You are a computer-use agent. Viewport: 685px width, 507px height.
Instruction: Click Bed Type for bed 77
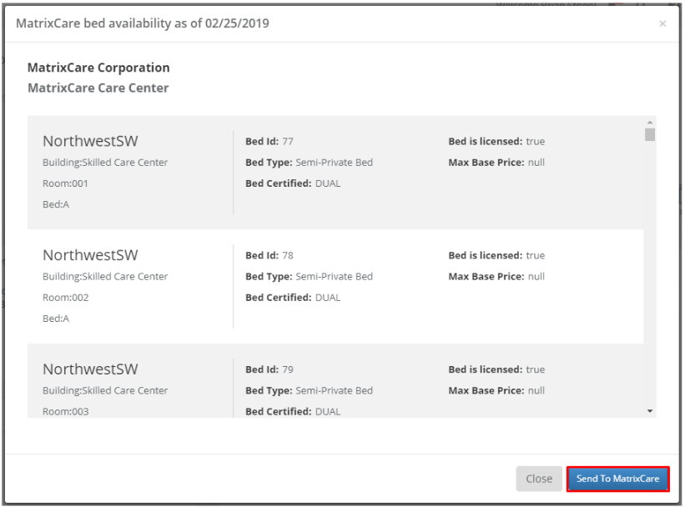pyautogui.click(x=309, y=163)
